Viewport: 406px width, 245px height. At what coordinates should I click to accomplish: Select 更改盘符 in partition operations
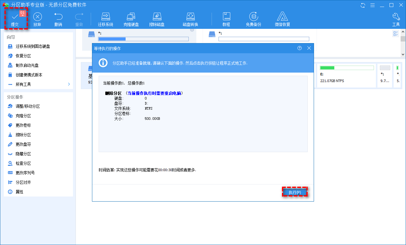pyautogui.click(x=23, y=145)
